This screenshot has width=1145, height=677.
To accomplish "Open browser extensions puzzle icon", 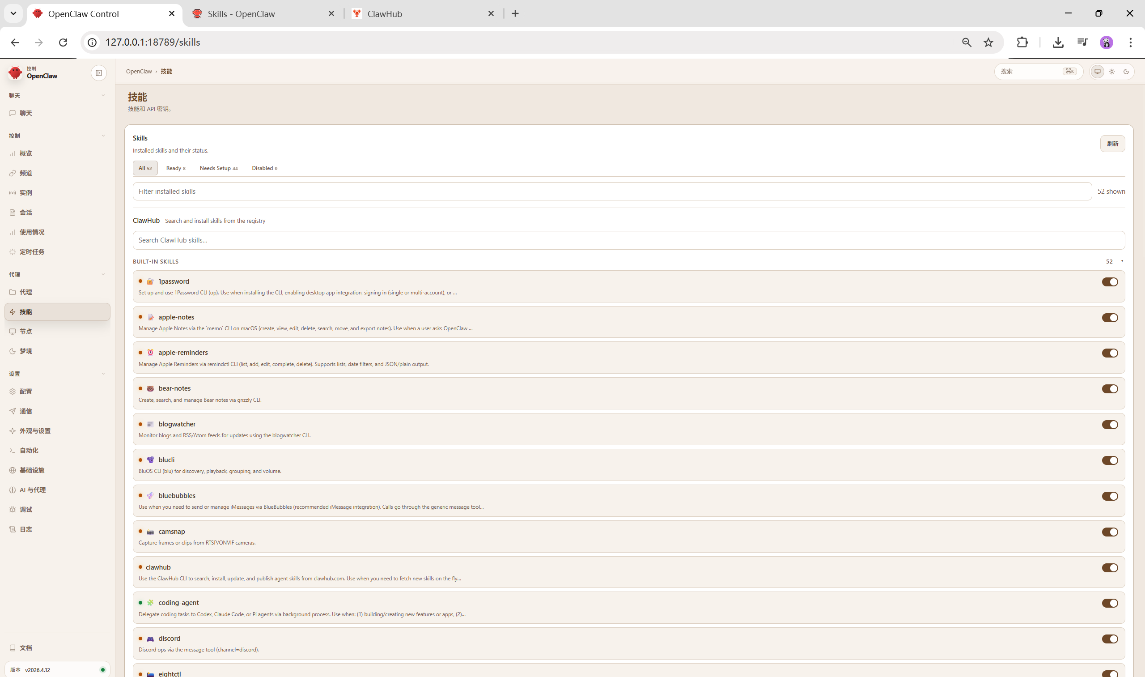I will [1022, 43].
